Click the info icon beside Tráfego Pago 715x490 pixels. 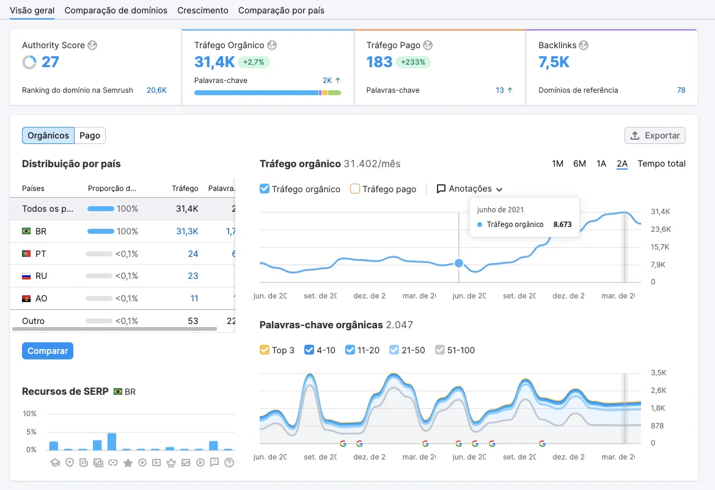(x=428, y=45)
